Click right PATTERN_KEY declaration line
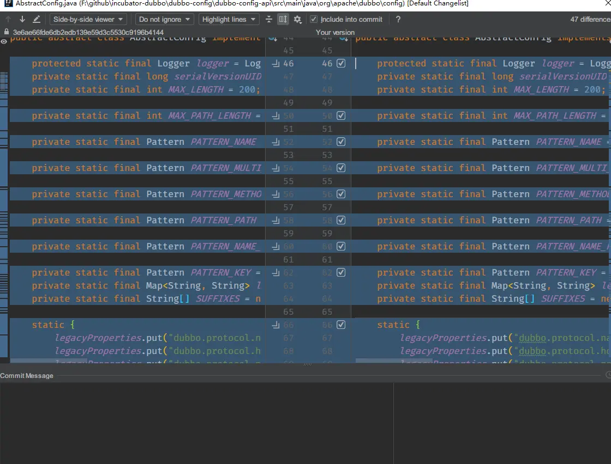The image size is (611, 464). coord(491,273)
